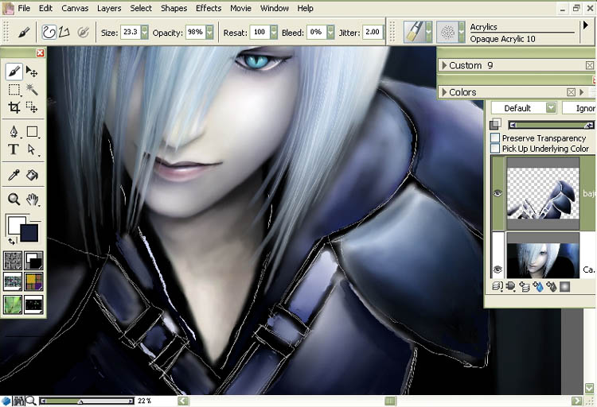This screenshot has height=407, width=597.
Task: Select the Text tool
Action: point(14,149)
